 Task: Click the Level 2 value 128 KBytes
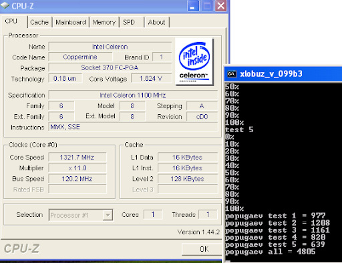(x=188, y=179)
